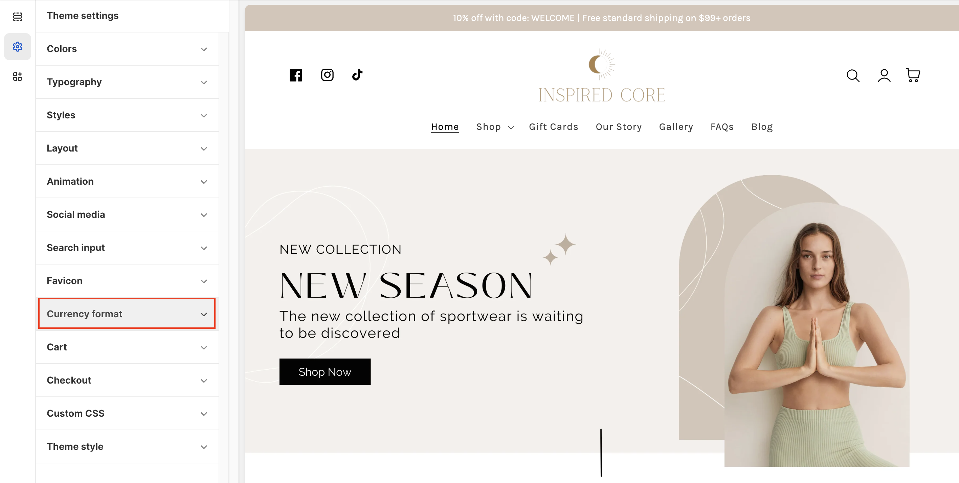Expand the Colors settings section
Viewport: 959px width, 483px height.
pyautogui.click(x=127, y=49)
